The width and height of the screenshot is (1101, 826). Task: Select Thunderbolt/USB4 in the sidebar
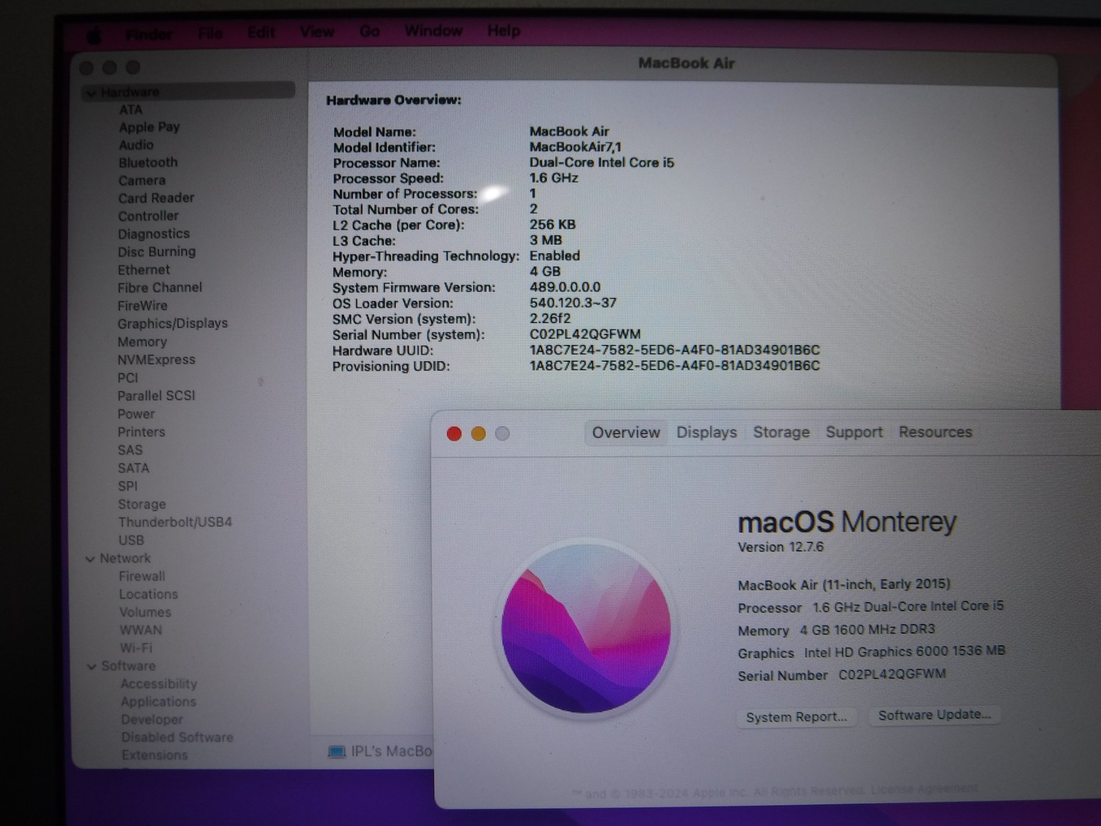(x=175, y=522)
